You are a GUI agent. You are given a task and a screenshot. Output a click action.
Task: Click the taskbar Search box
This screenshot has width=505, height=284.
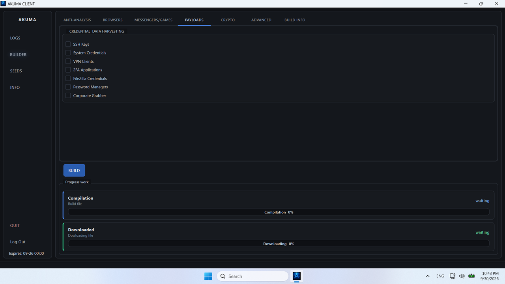pyautogui.click(x=252, y=276)
